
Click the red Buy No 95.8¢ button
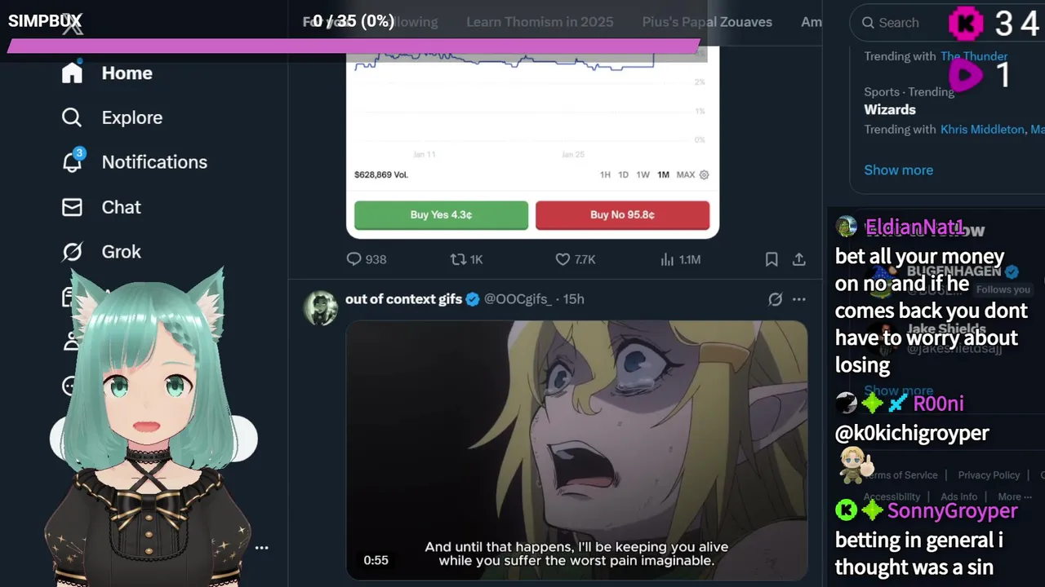(622, 215)
